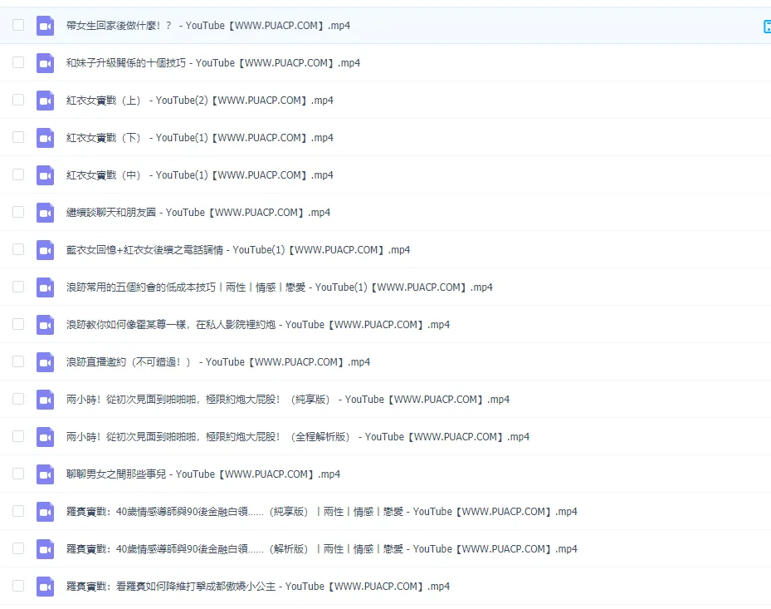
Task: Open file 浪跡直播邀約（不可錯過！）
Action: tap(217, 362)
